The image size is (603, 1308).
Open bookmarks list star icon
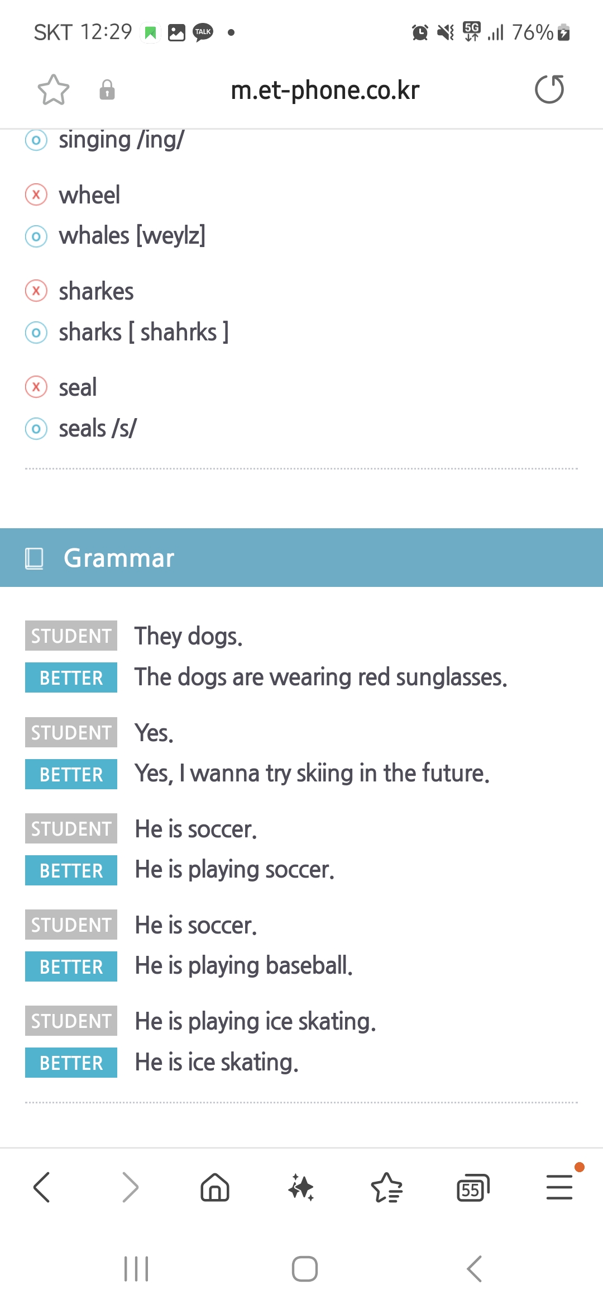[387, 1187]
